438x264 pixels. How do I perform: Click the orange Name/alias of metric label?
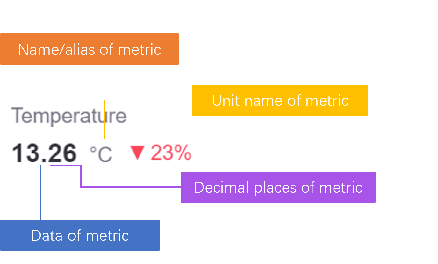[89, 49]
